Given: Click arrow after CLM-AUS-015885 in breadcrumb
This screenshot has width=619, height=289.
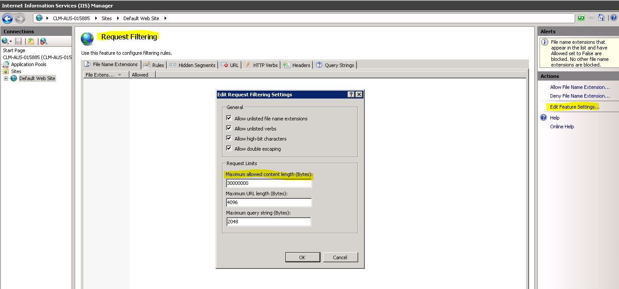Looking at the screenshot, I should coord(97,18).
